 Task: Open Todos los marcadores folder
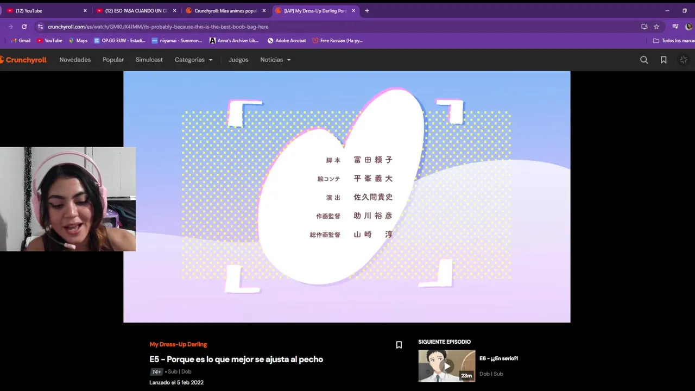point(674,40)
